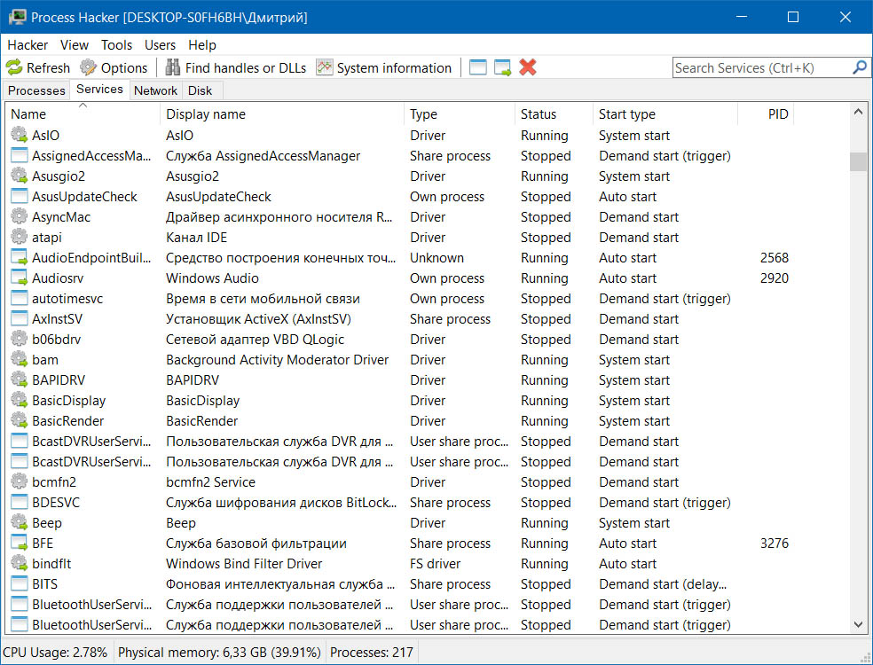This screenshot has height=665, width=873.
Task: Click the magnifier icon in the search box
Action: tap(860, 67)
